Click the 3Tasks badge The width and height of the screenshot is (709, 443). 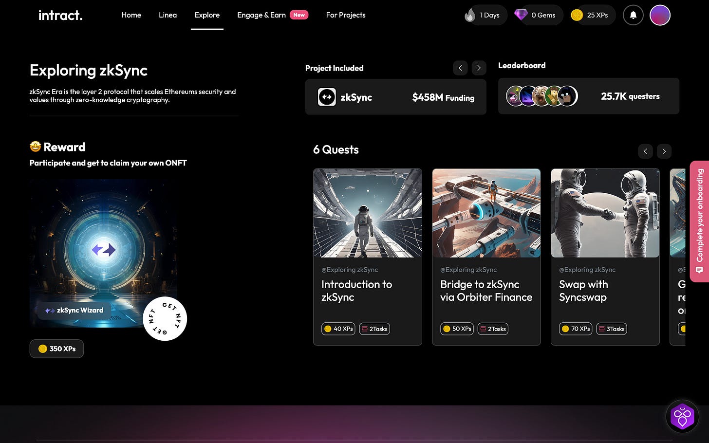point(612,329)
